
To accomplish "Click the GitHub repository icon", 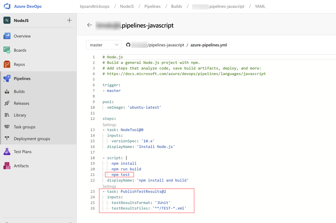I will click(x=128, y=45).
